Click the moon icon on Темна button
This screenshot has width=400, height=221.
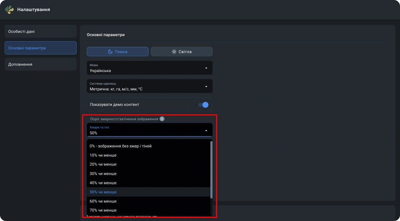(110, 52)
